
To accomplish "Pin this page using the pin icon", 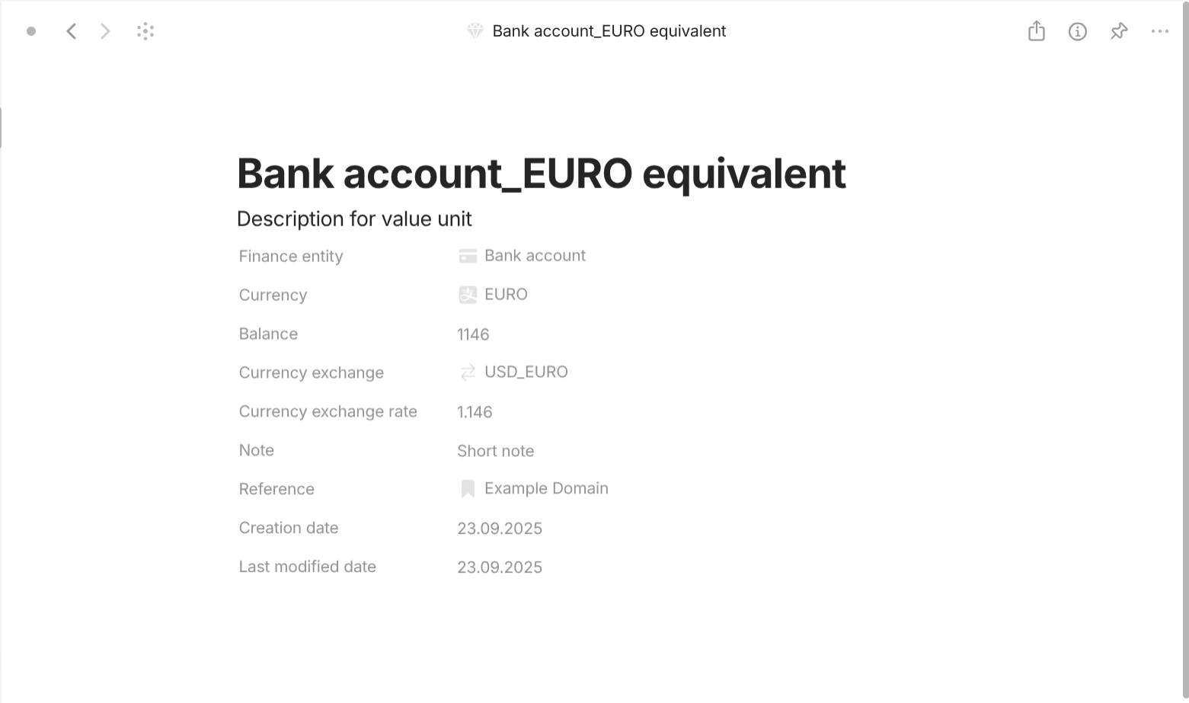I will point(1119,31).
